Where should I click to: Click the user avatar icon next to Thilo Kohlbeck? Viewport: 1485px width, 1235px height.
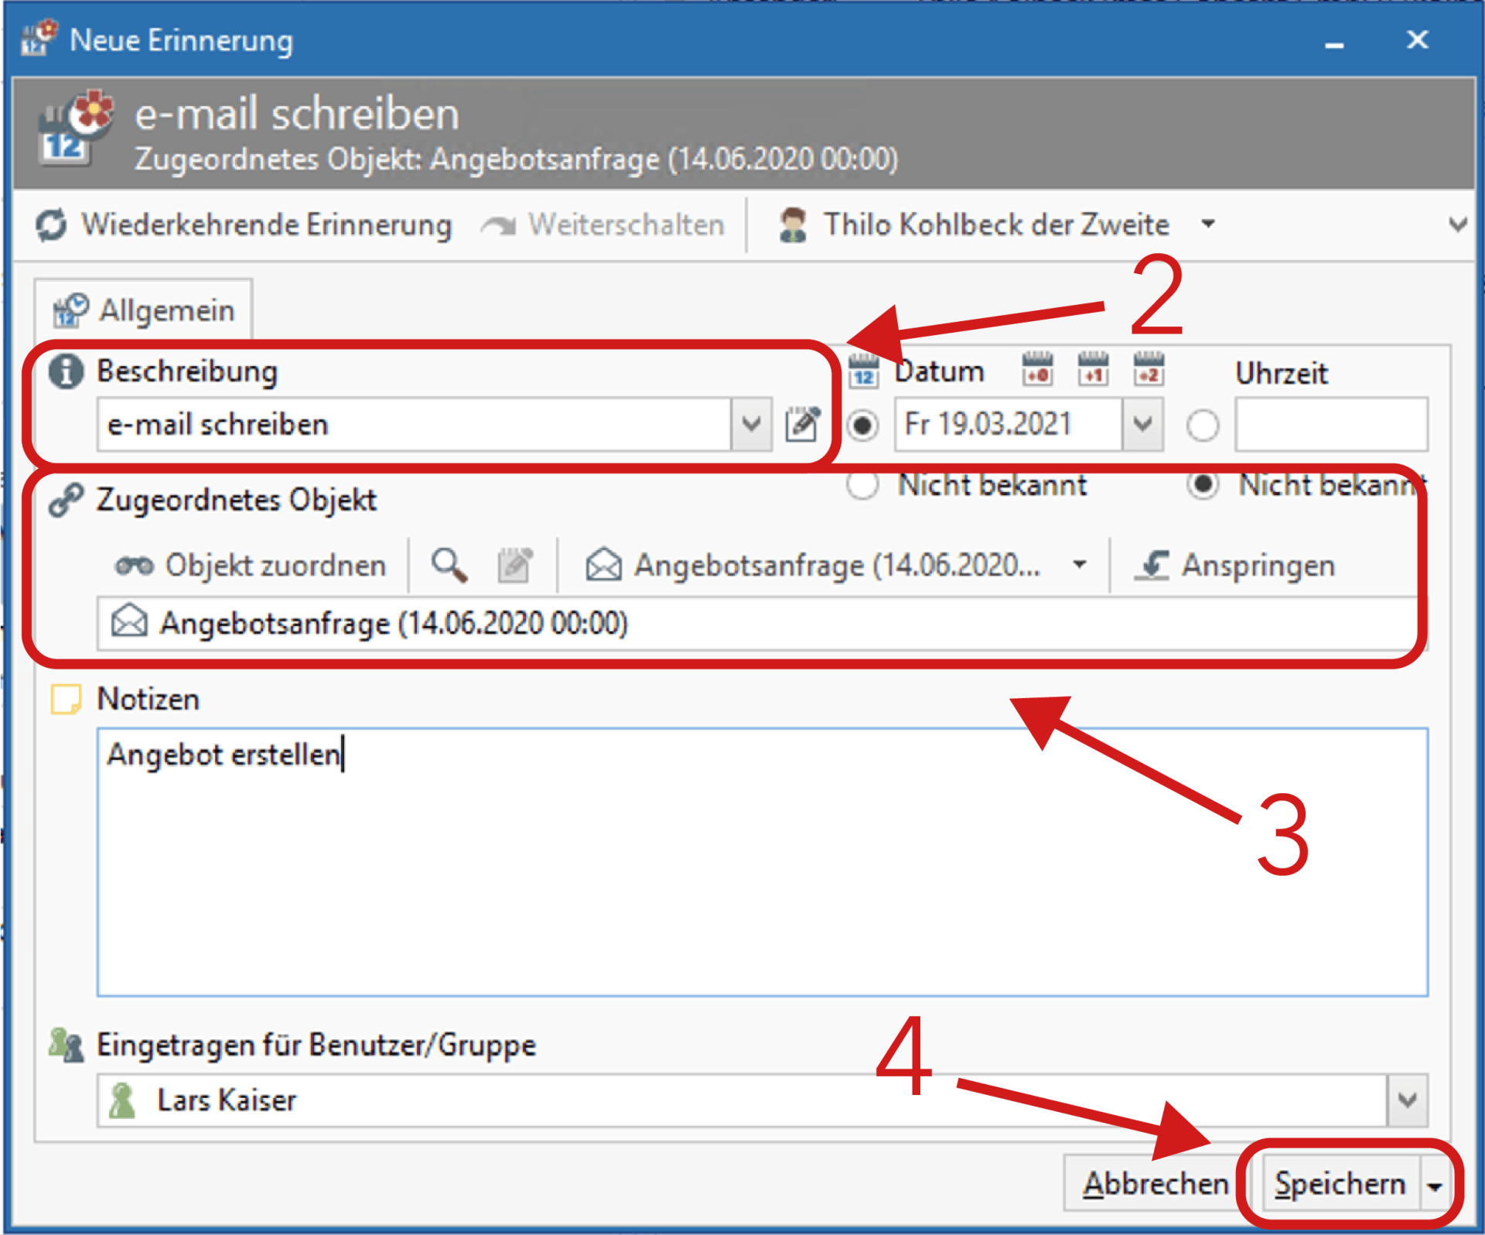tap(793, 224)
